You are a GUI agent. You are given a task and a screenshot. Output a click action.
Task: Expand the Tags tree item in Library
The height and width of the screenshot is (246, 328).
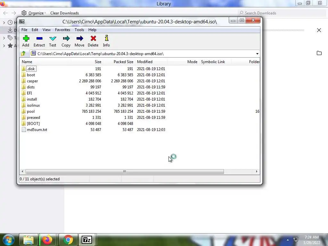4,38
